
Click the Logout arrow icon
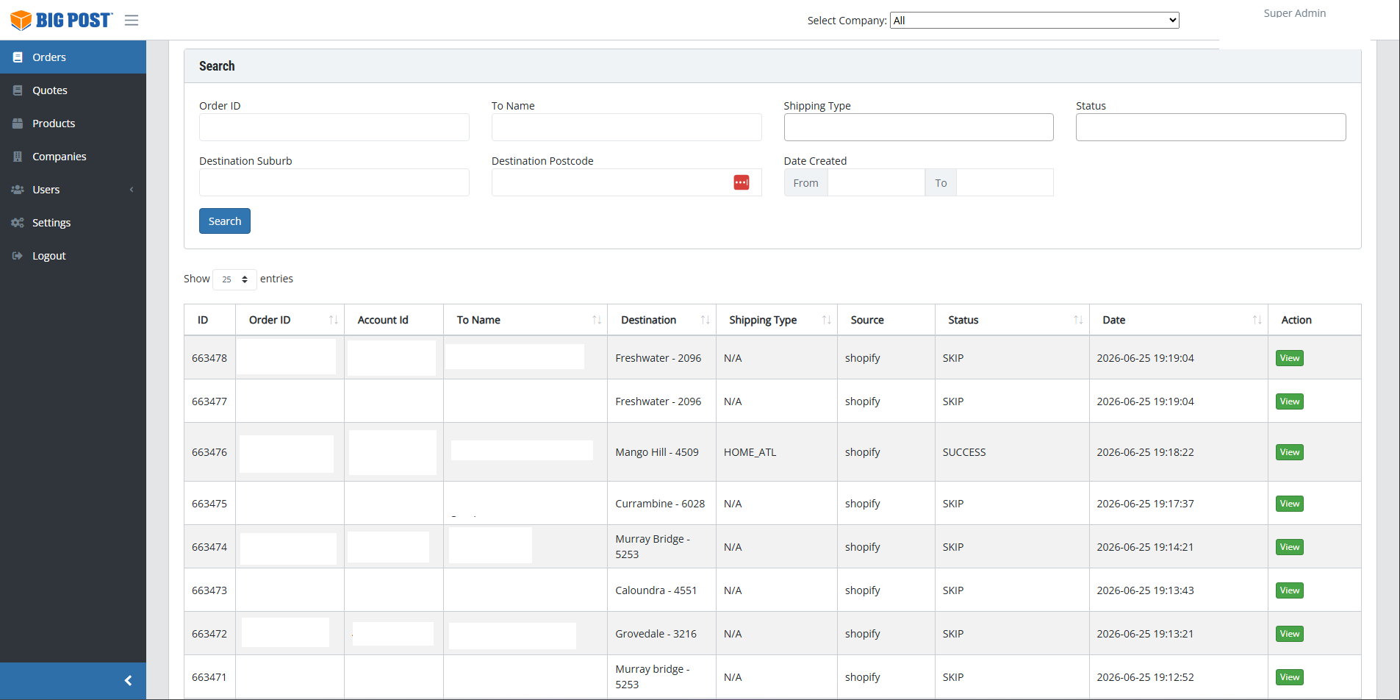18,256
